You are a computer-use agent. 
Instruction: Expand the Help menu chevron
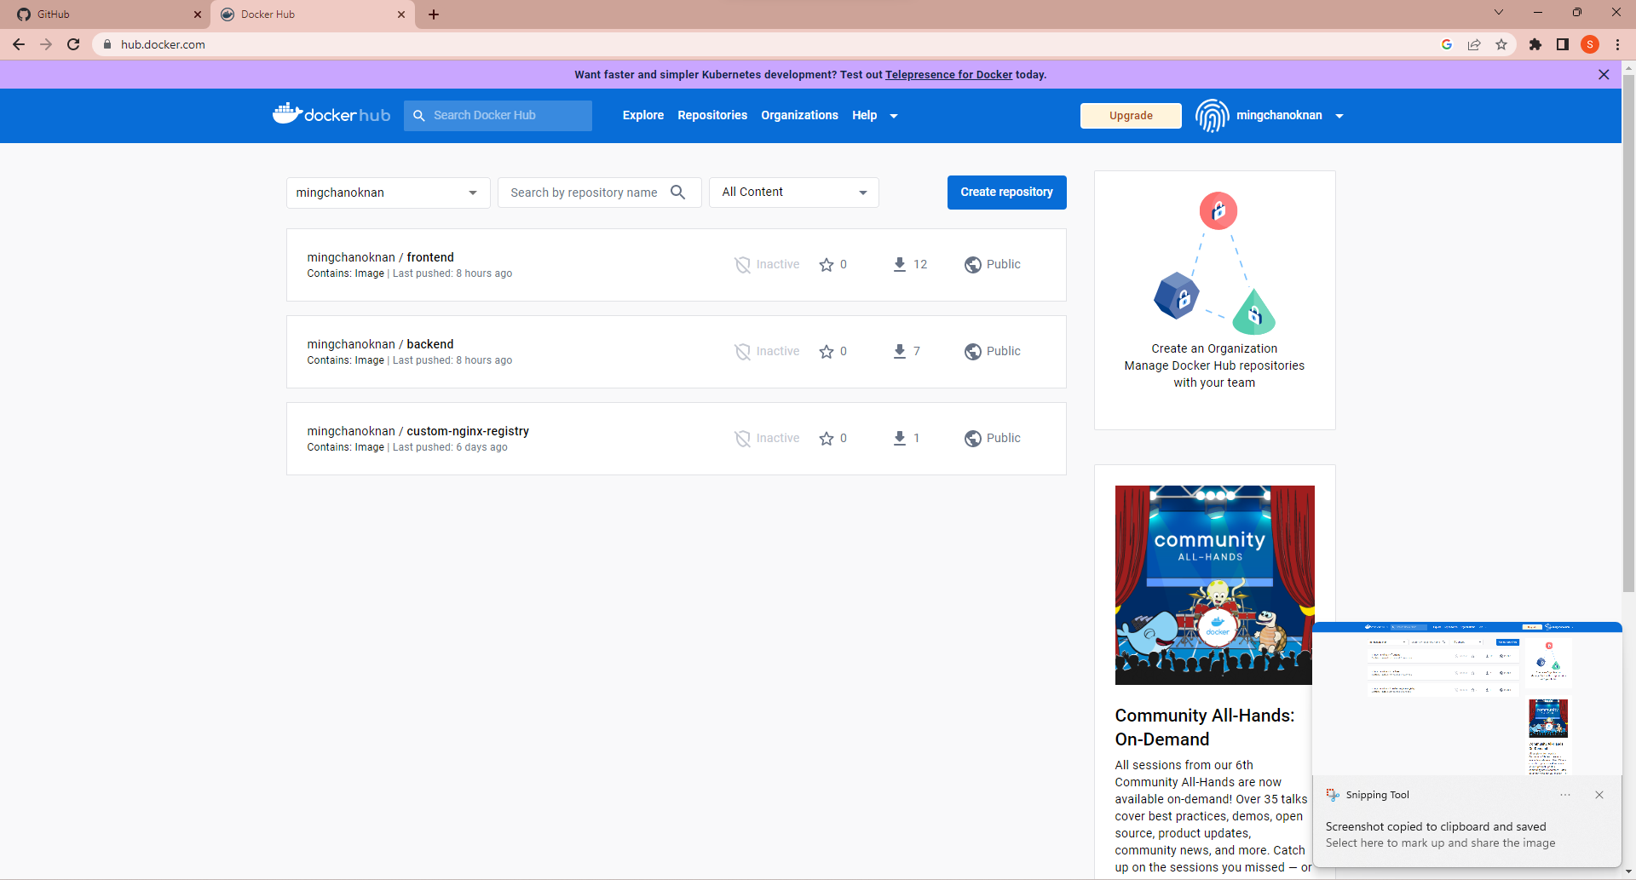click(x=892, y=116)
